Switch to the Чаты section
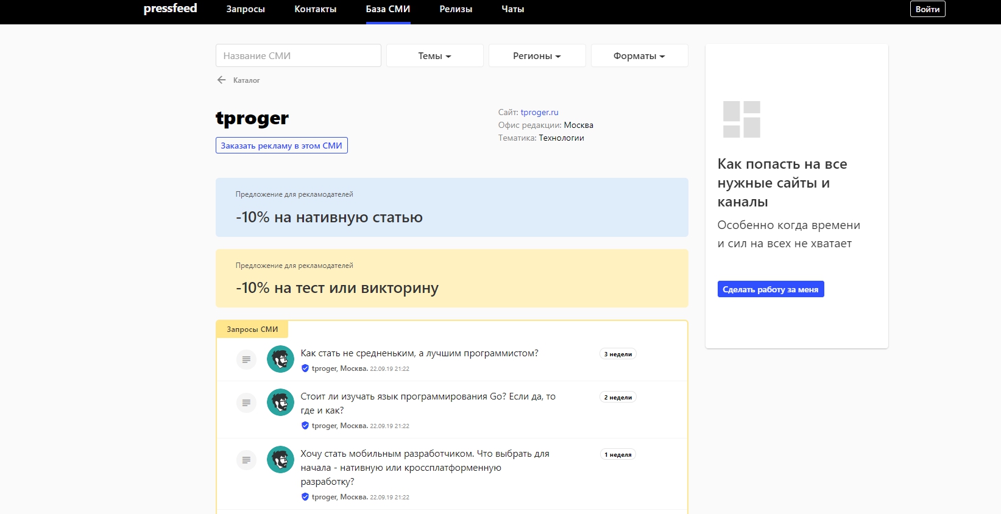 coord(512,9)
